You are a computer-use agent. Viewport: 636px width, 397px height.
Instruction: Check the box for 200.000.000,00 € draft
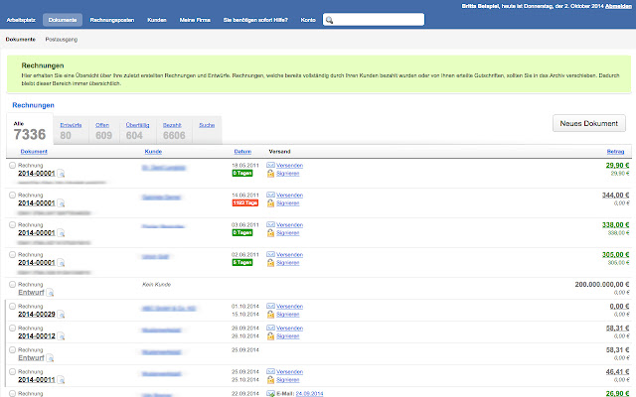click(x=12, y=285)
